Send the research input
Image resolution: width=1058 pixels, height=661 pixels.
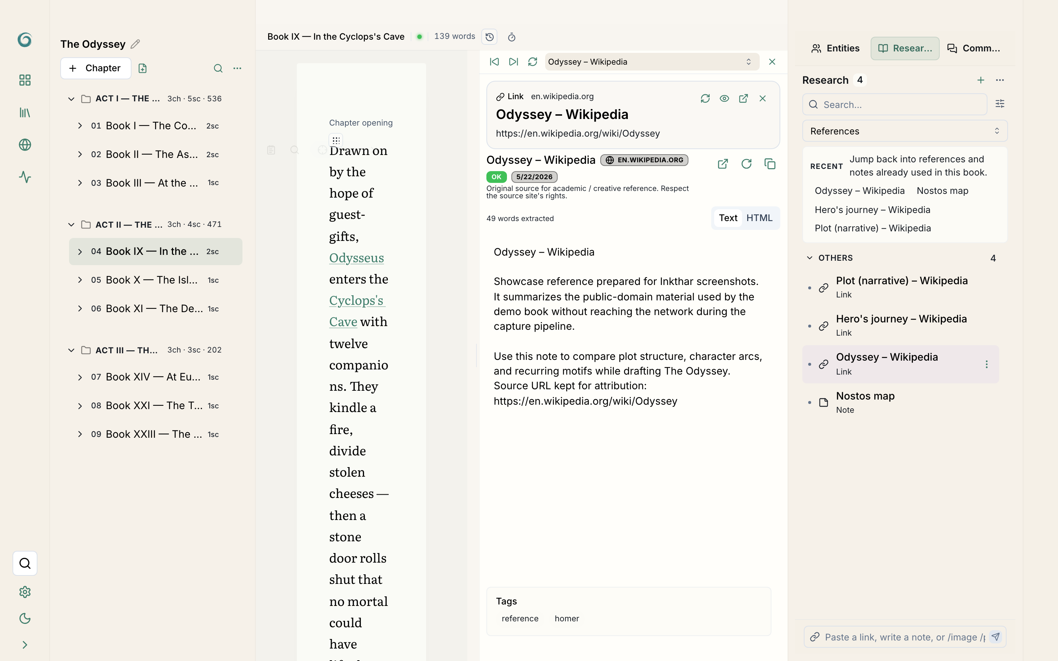996,636
